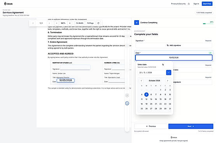The image size is (216, 143).
Task: Select October 29 in the calendar
Action: click(x=160, y=109)
